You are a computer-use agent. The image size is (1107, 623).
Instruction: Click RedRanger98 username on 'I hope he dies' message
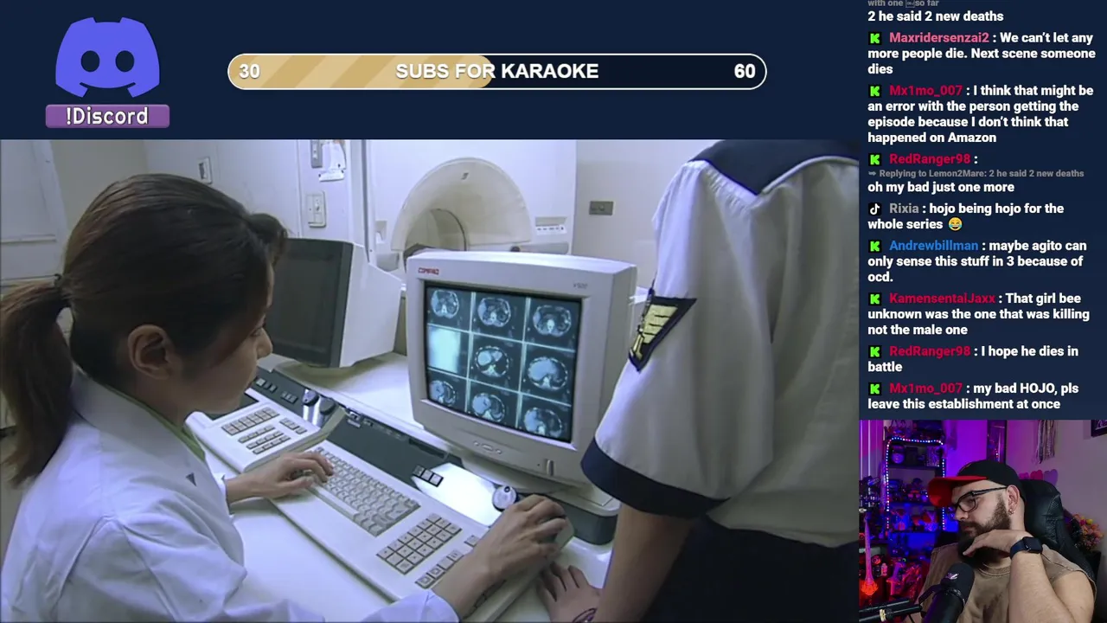tap(930, 351)
